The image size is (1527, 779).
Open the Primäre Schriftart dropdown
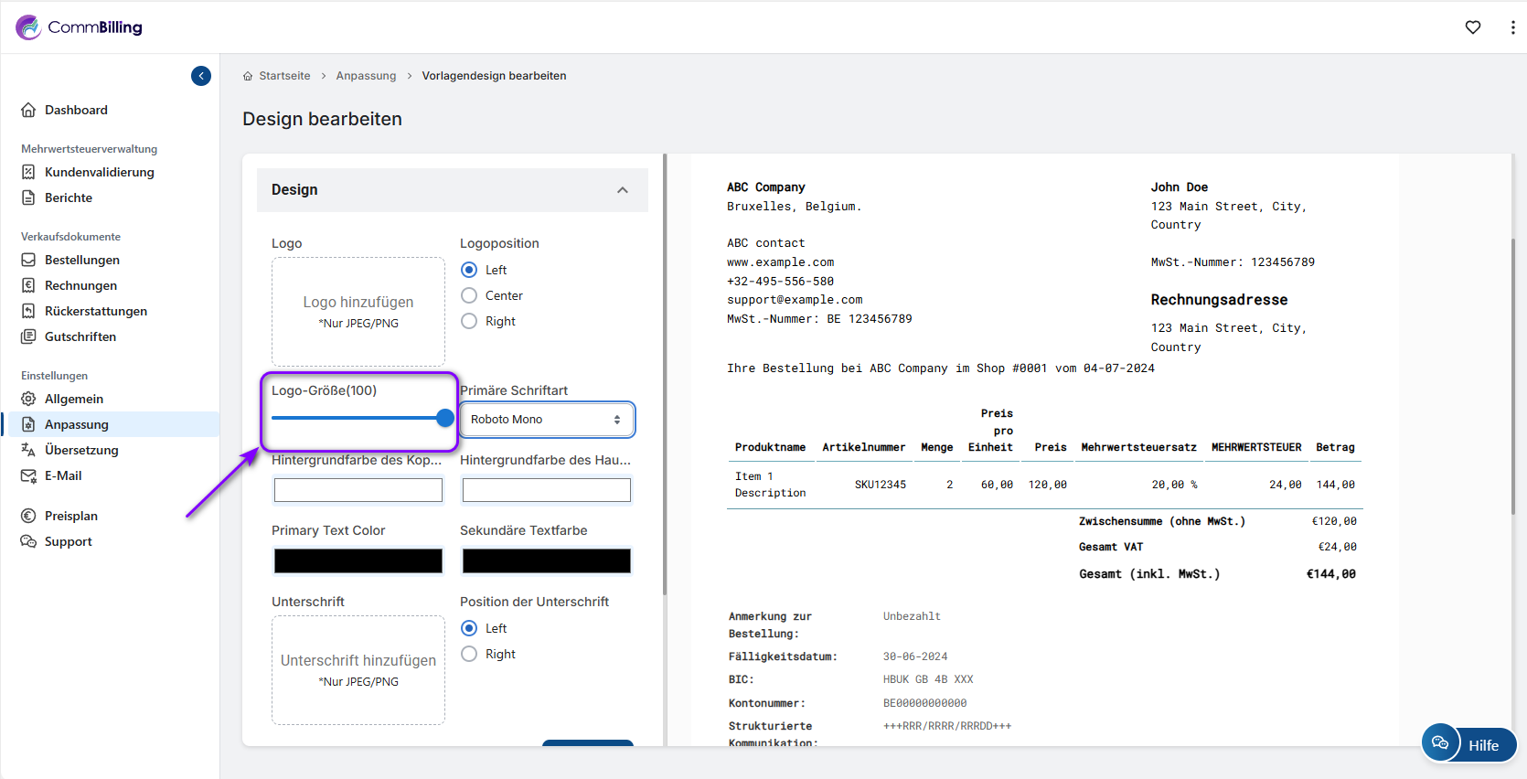pyautogui.click(x=546, y=420)
